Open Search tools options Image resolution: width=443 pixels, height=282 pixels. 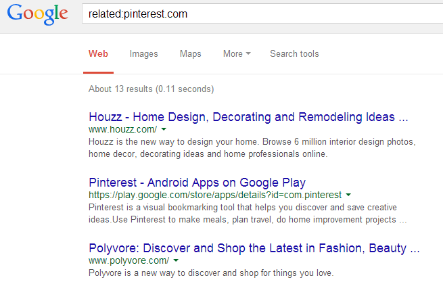click(x=294, y=54)
